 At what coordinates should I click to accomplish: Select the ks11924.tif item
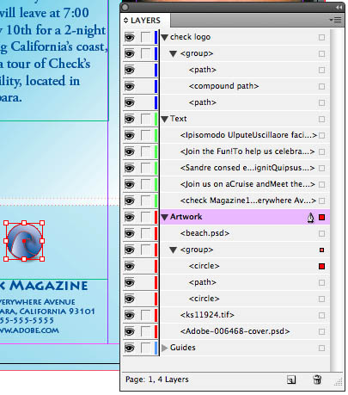coord(207,315)
